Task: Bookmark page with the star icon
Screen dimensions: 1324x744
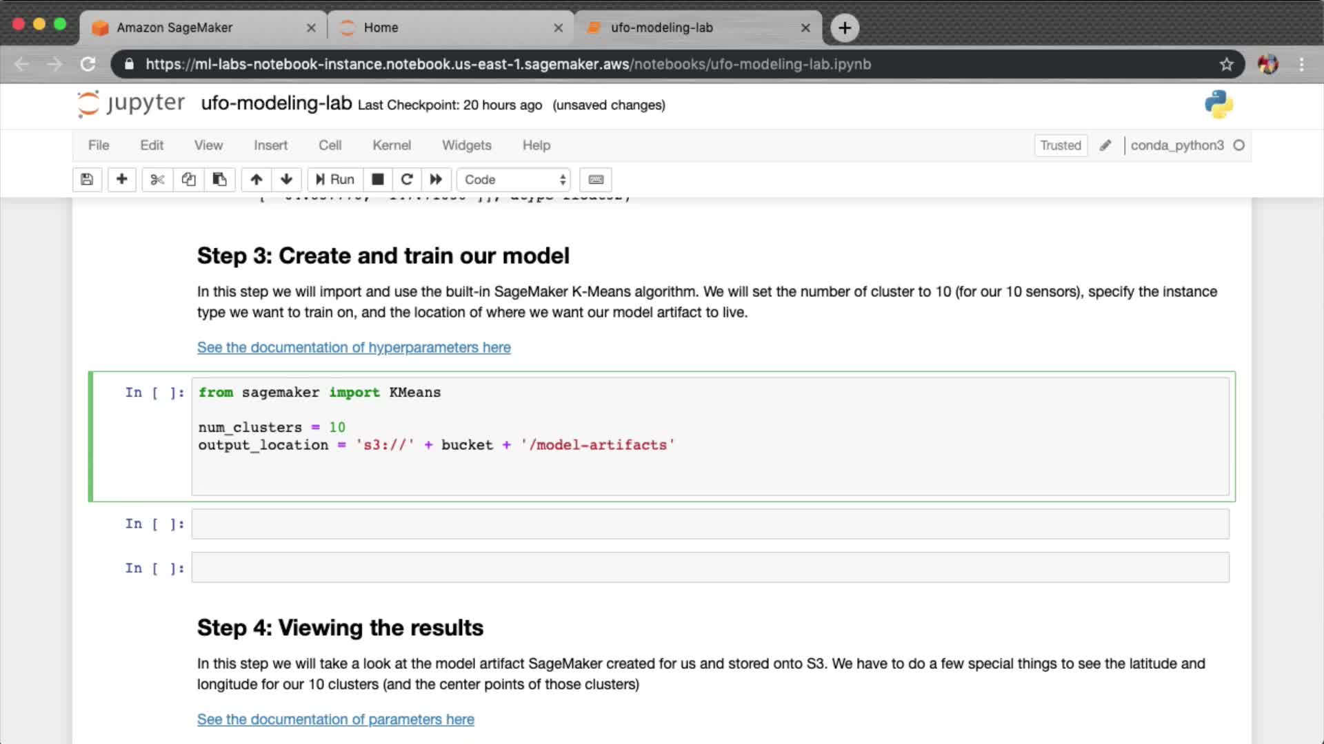Action: coord(1226,64)
